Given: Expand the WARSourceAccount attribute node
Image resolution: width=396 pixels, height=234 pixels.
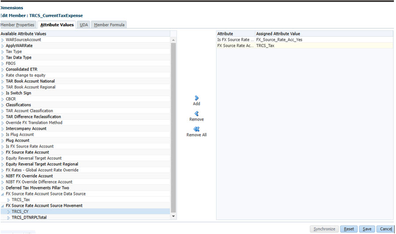Looking at the screenshot, I should [3, 40].
